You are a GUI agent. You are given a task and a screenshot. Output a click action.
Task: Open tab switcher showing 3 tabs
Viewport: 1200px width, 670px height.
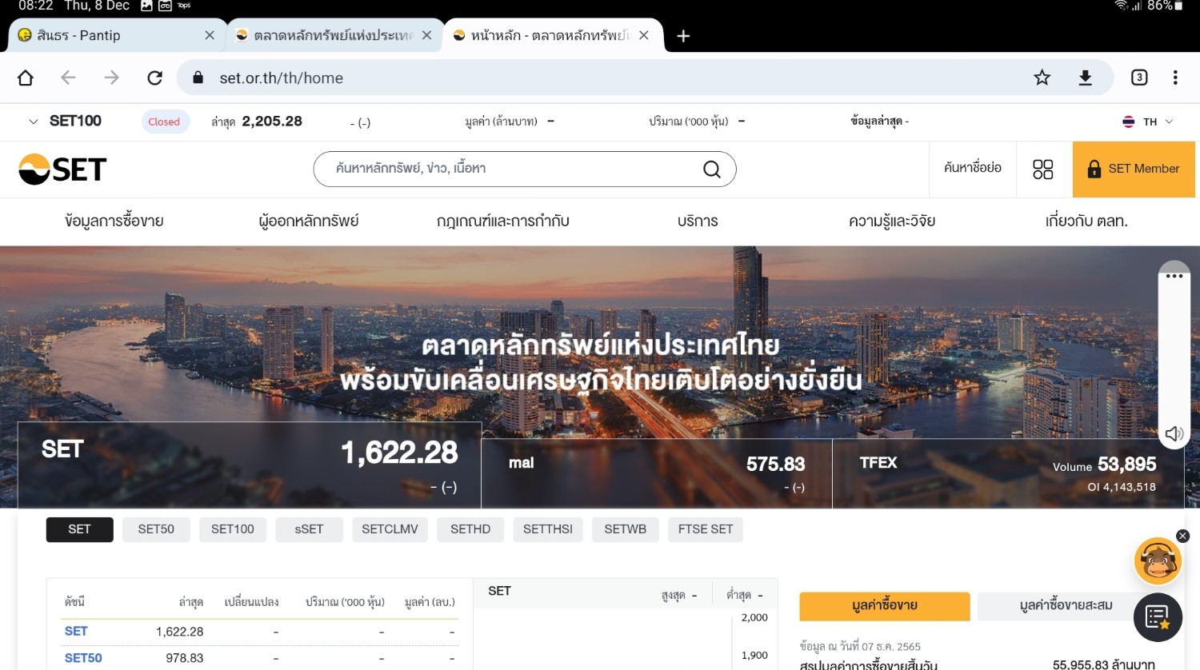pos(1139,78)
